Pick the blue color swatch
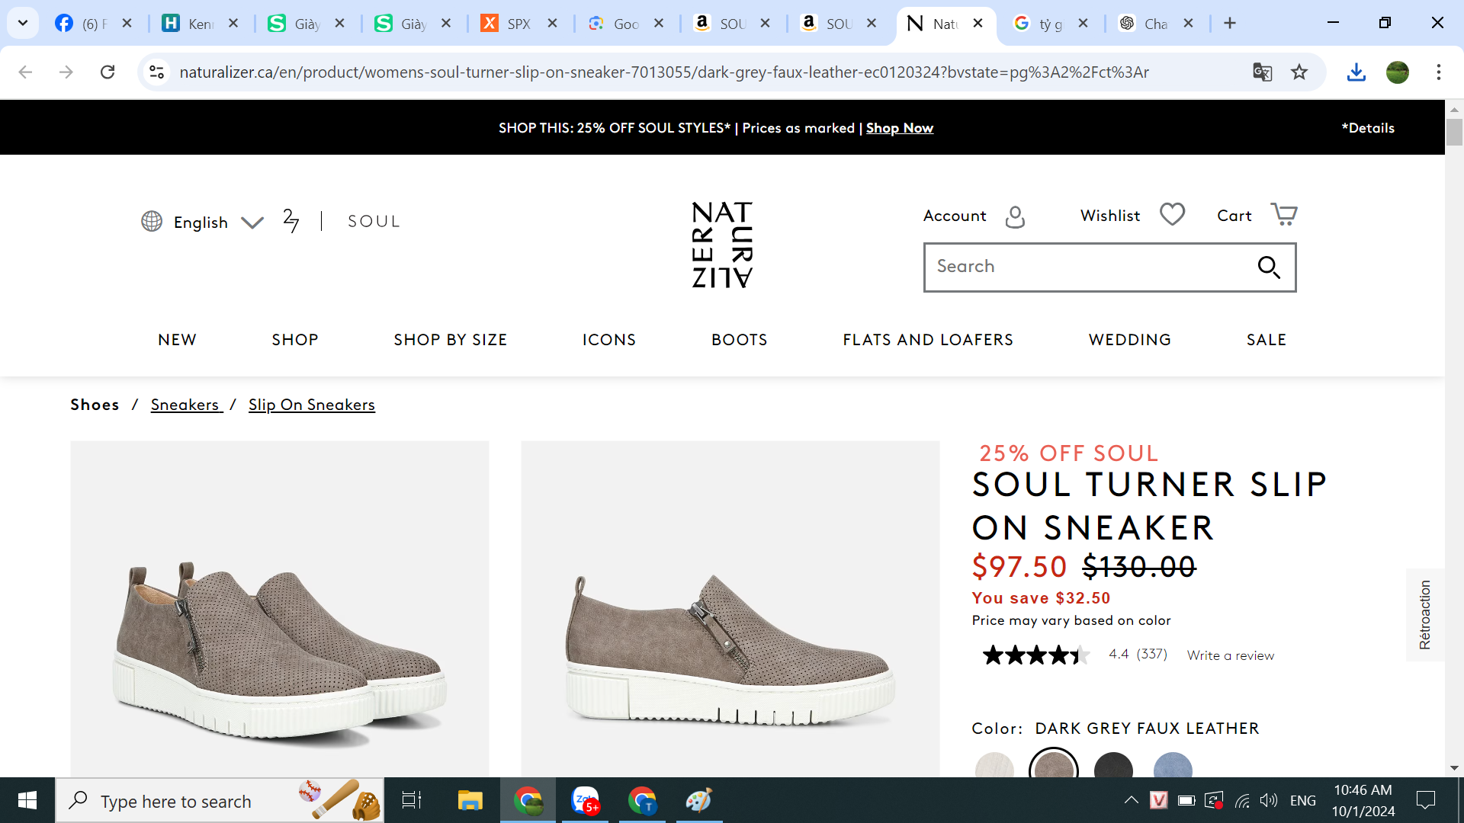This screenshot has height=823, width=1464. 1173,767
